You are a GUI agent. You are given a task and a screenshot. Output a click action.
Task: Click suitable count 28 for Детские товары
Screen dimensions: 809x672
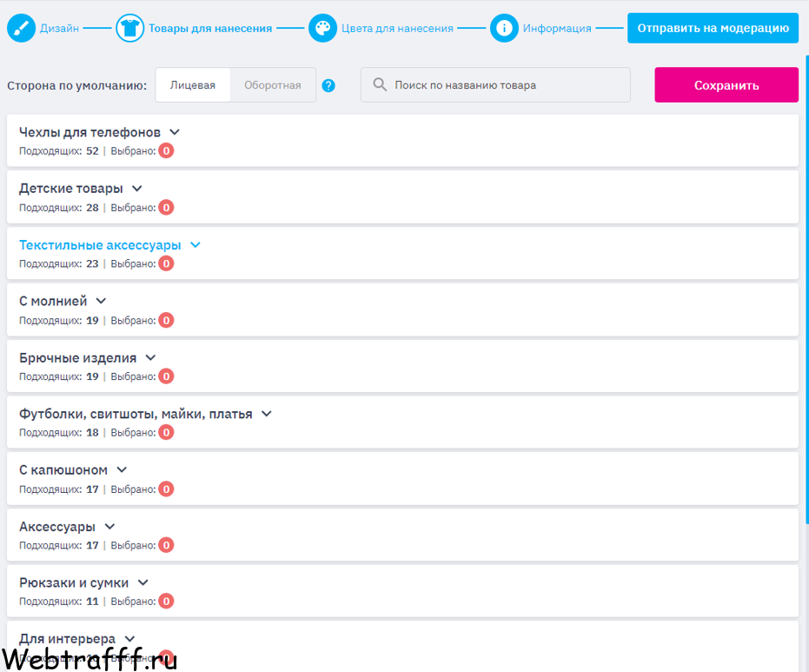click(x=92, y=208)
